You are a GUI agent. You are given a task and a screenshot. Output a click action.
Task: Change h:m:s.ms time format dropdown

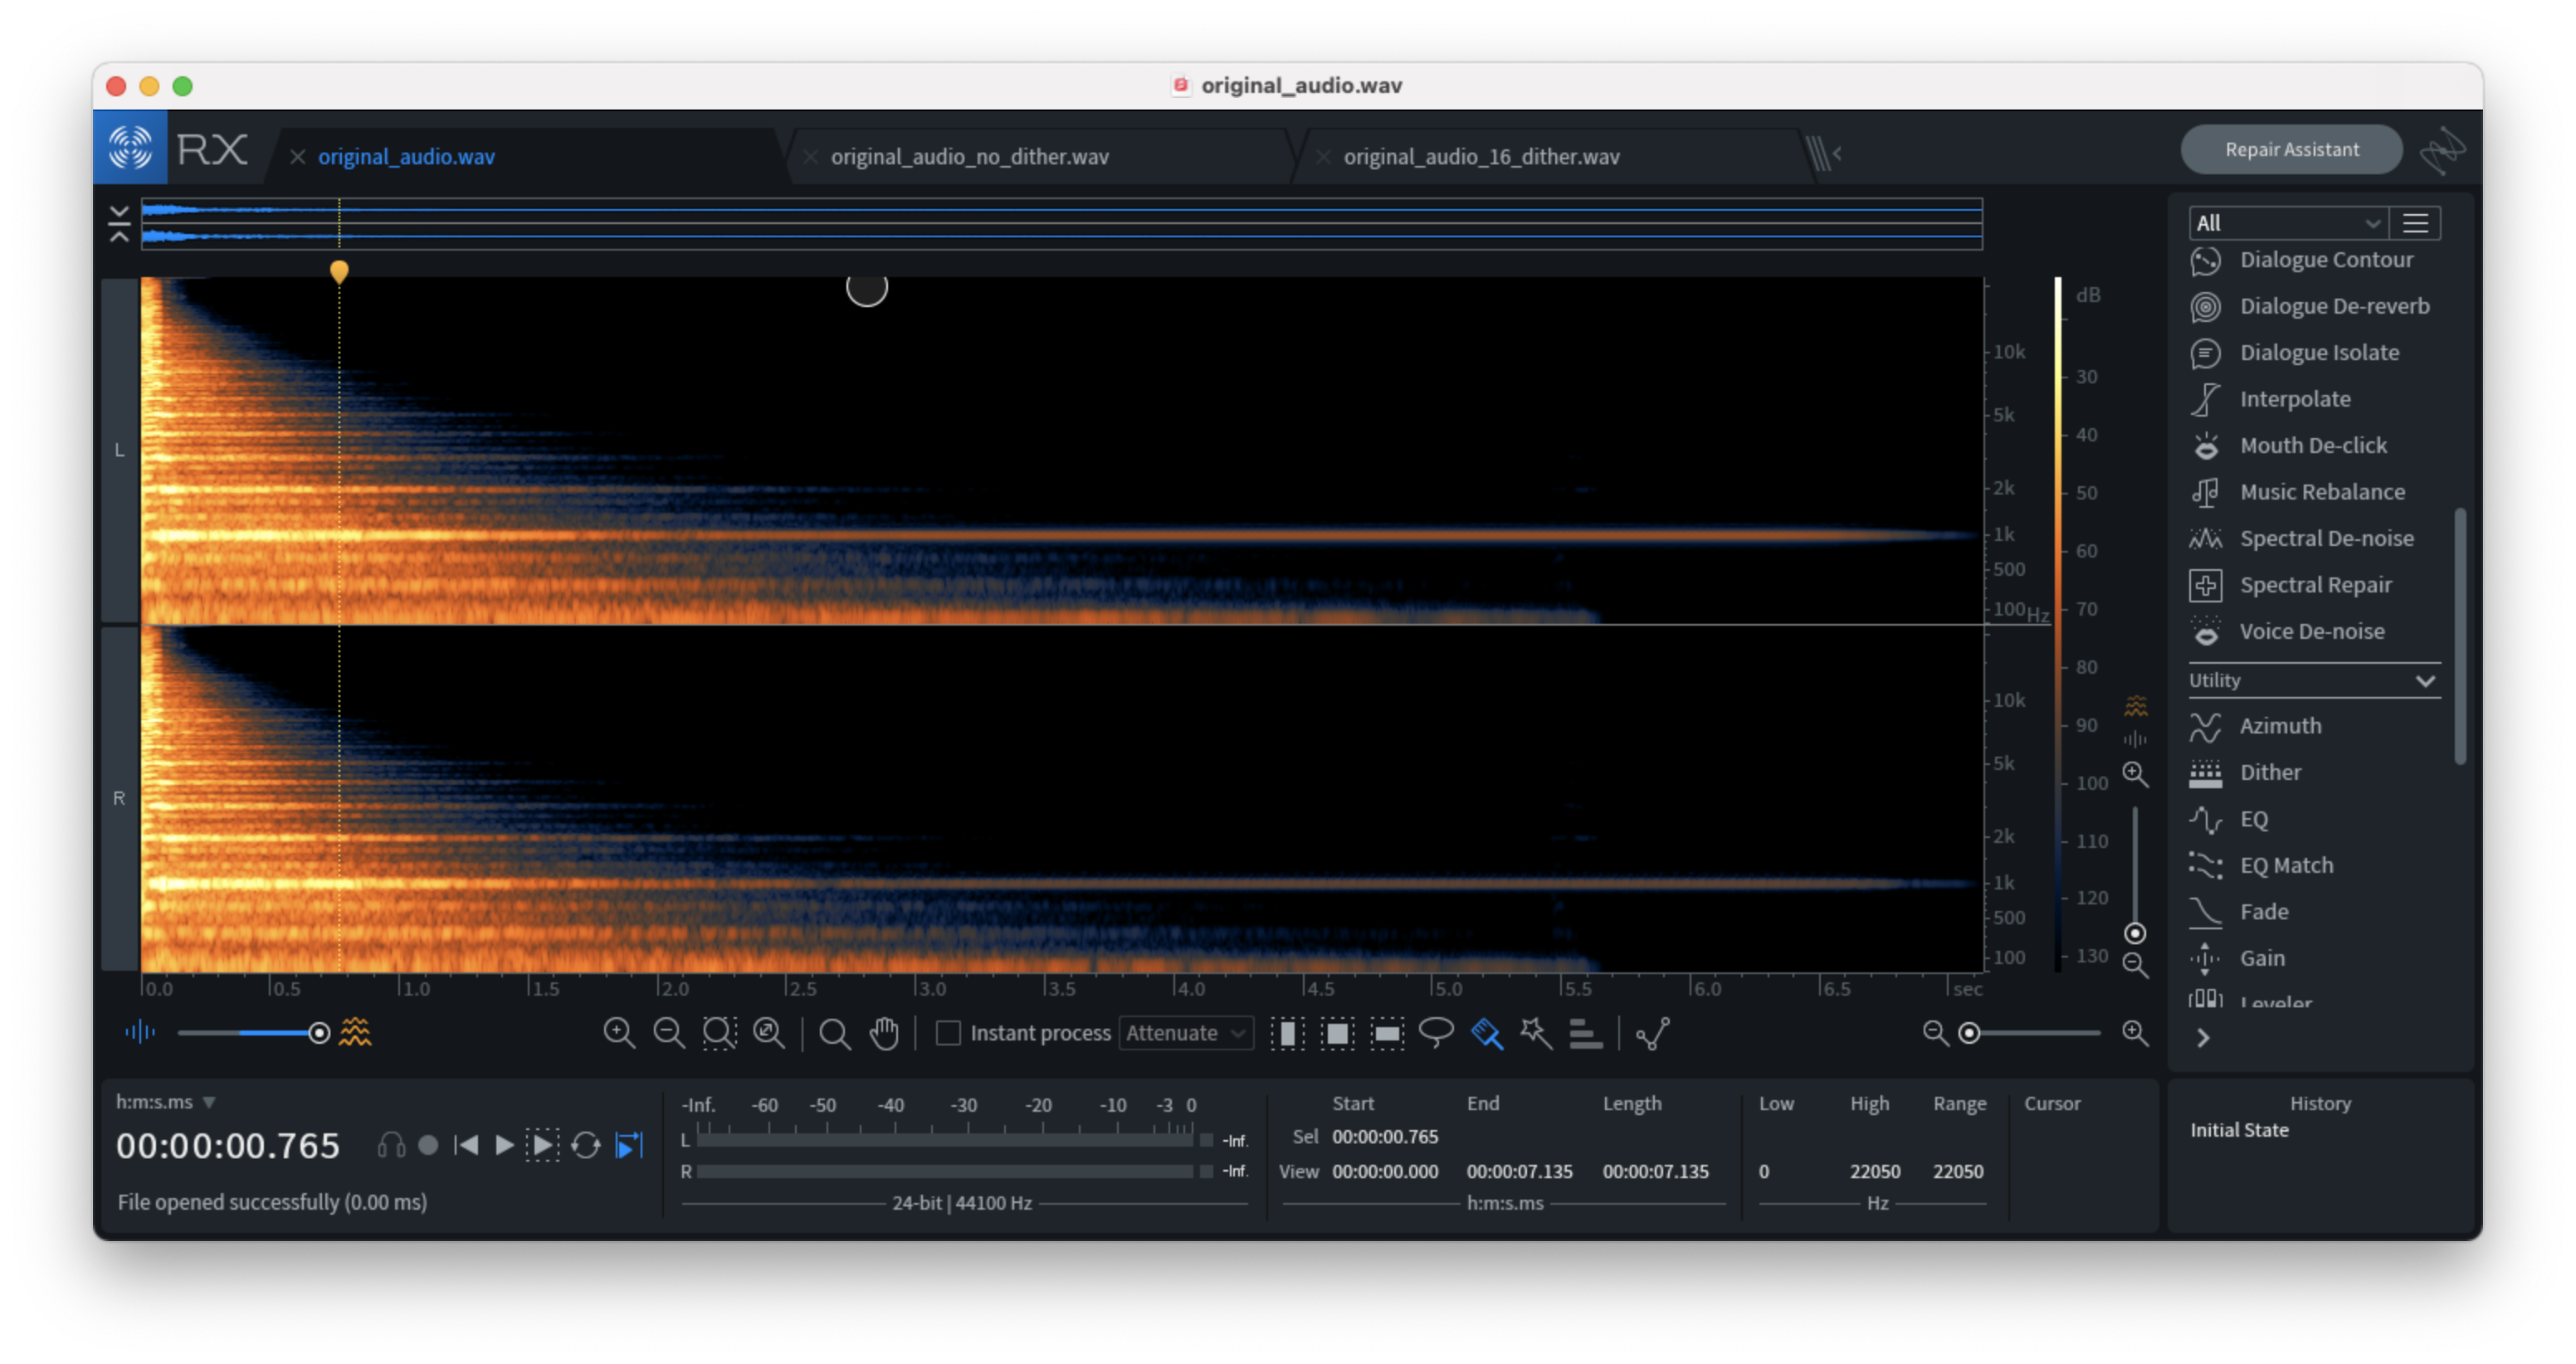pyautogui.click(x=166, y=1102)
